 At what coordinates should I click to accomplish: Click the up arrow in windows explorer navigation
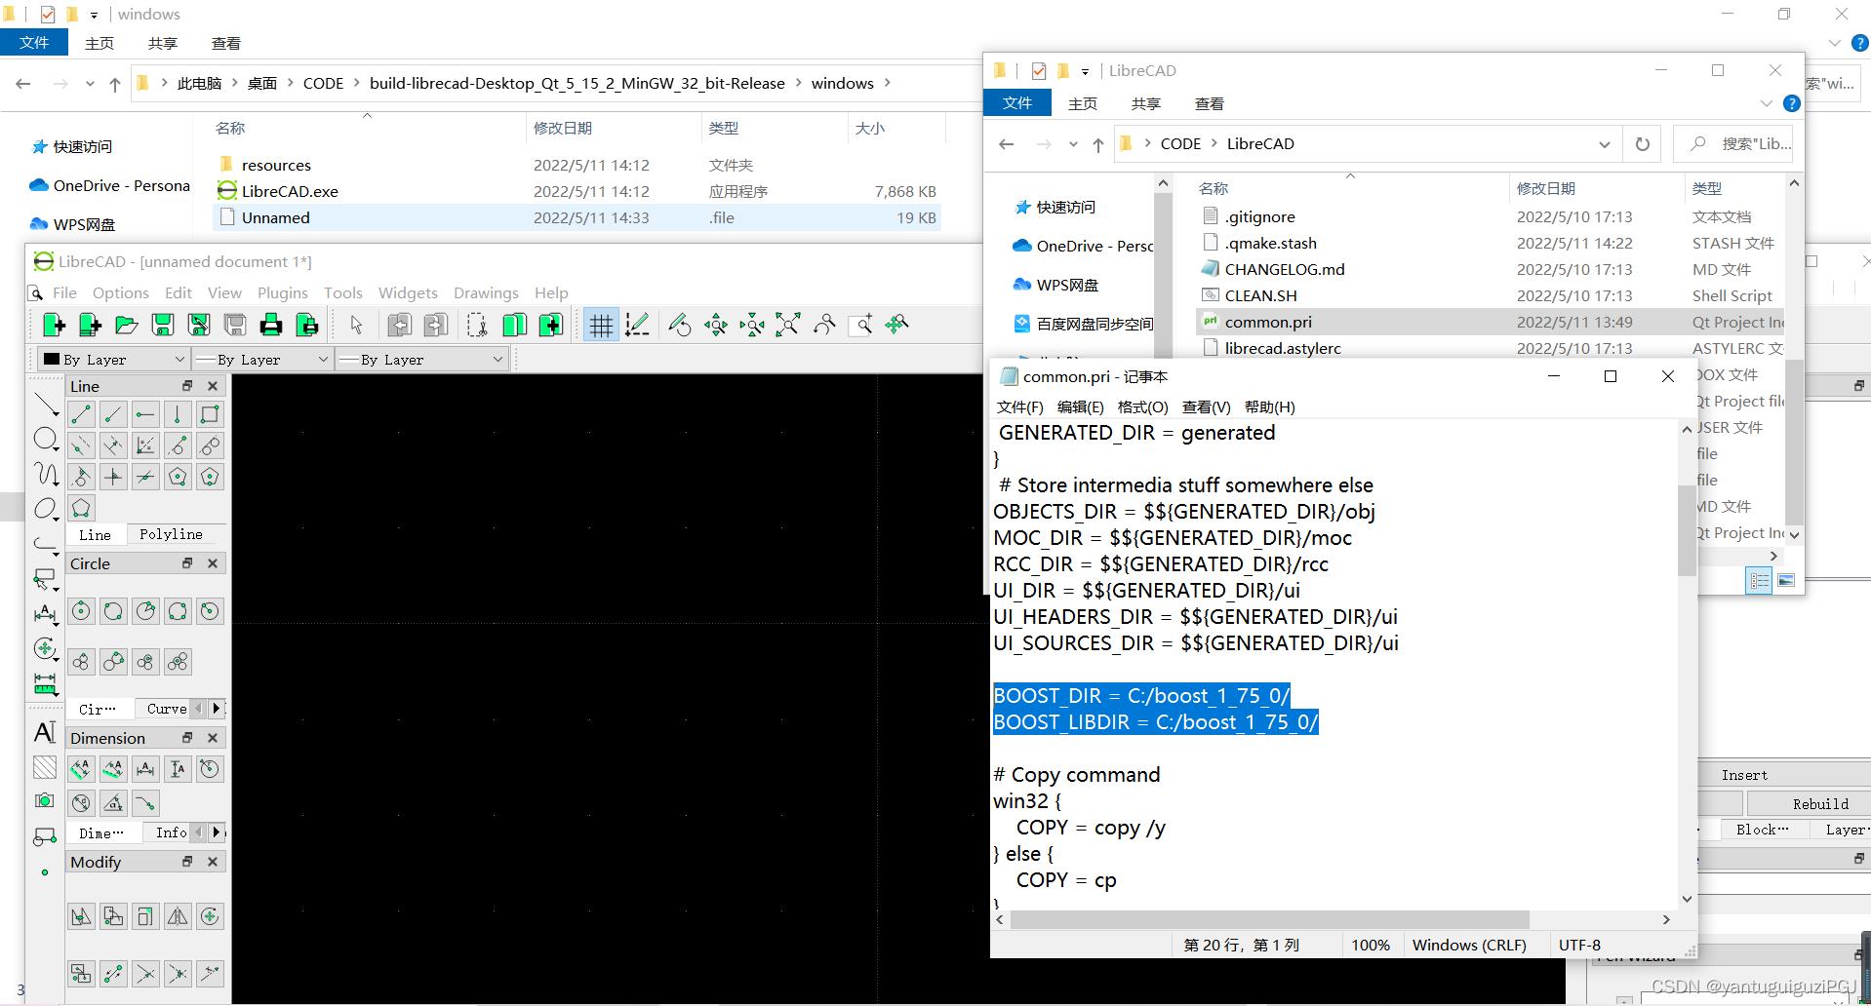click(115, 84)
